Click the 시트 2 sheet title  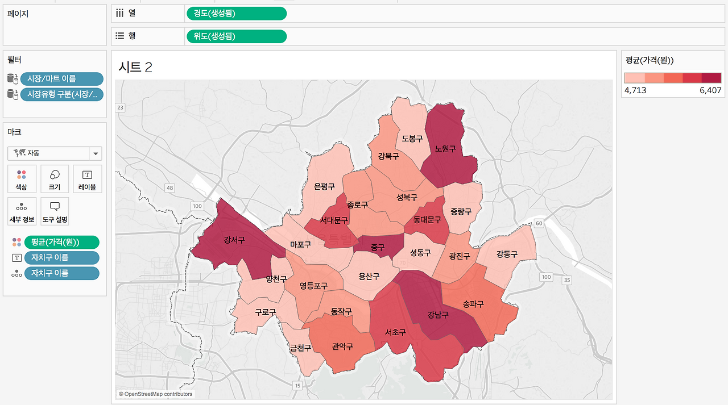[135, 67]
